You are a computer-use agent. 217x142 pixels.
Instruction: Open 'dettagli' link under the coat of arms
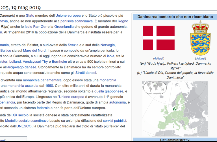pyautogui.click(x=200, y=58)
